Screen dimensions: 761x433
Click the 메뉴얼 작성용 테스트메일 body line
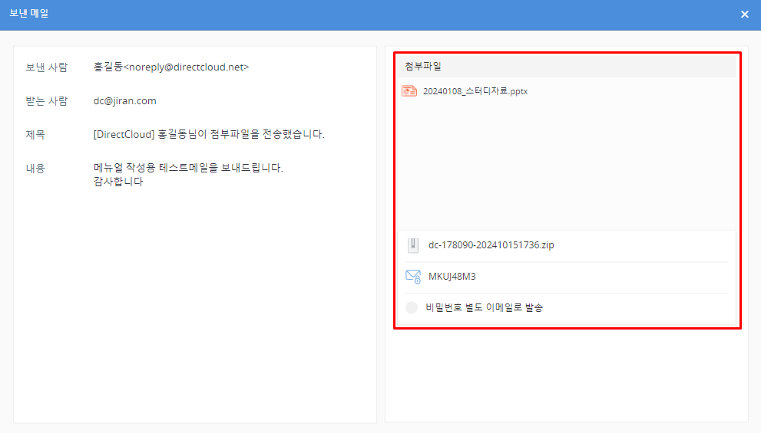(x=188, y=168)
